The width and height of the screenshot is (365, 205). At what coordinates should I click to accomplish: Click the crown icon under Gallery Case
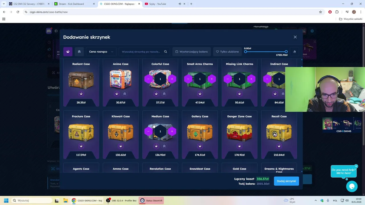[x=200, y=146]
